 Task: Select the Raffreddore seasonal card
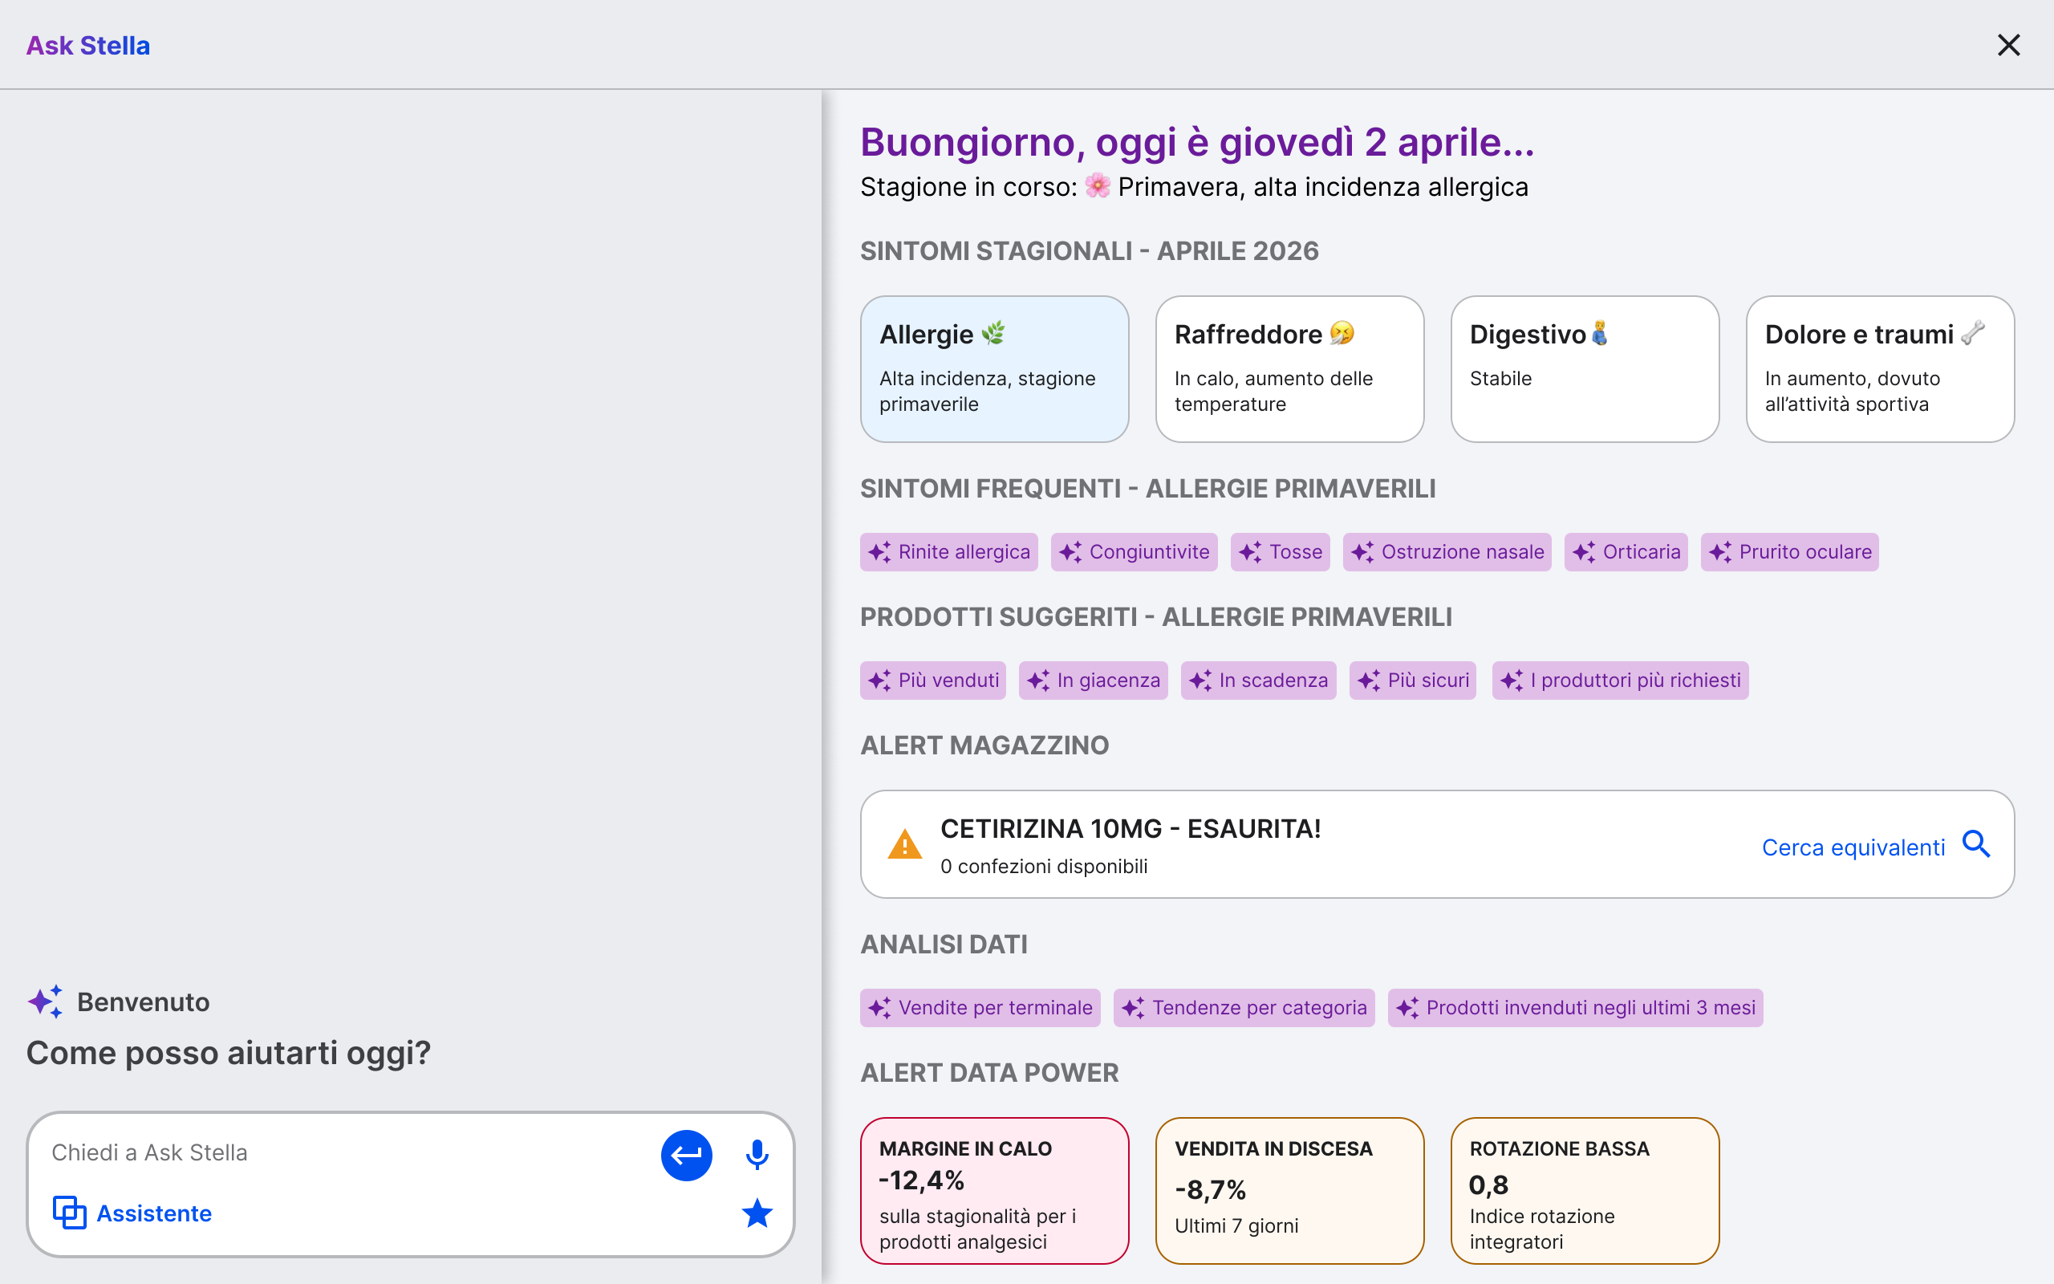1289,368
